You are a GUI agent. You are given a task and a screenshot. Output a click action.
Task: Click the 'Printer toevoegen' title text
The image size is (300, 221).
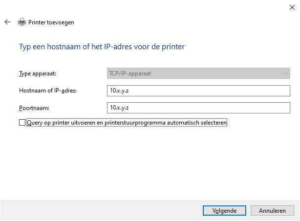[51, 22]
